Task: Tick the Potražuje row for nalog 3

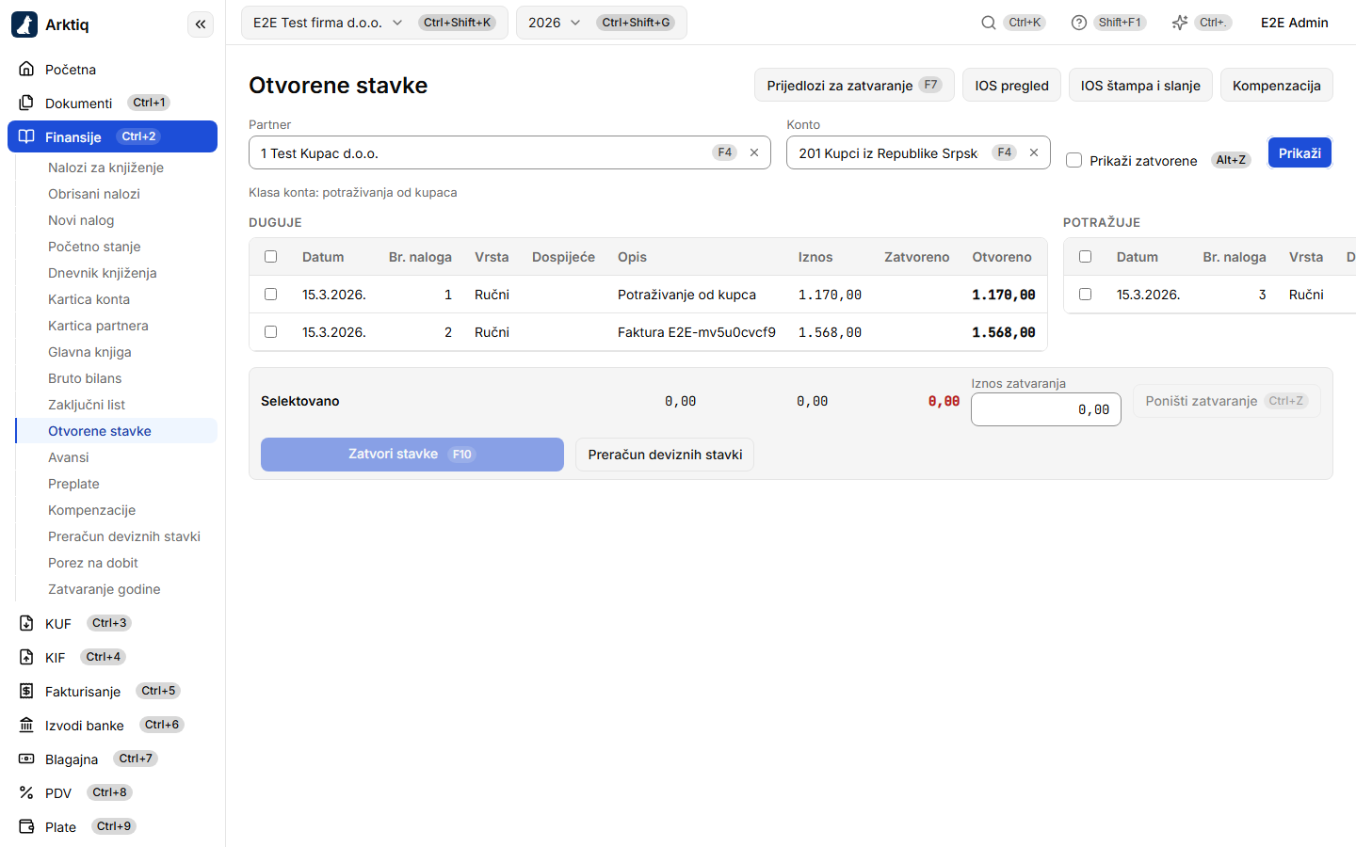Action: pos(1086,295)
